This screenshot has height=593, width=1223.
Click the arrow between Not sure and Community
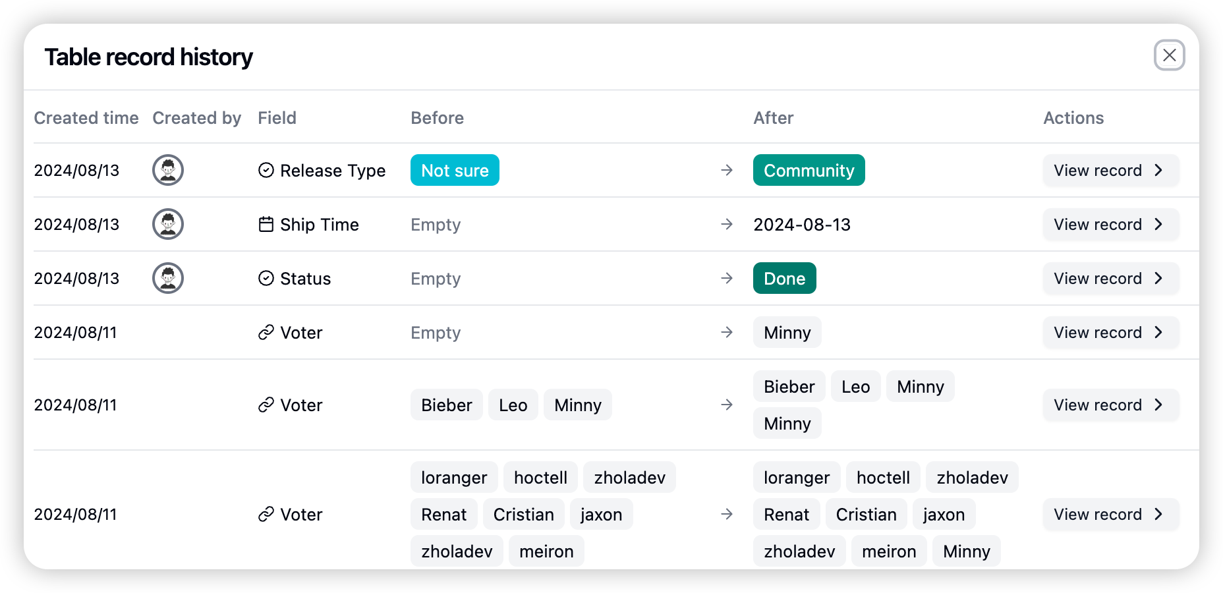tap(727, 170)
